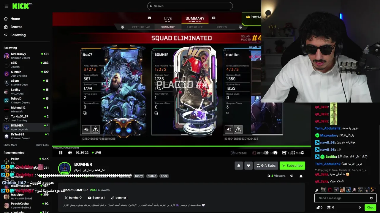The image size is (380, 213).
Task: Jump to LIVE in the player bar
Action: 96,153
